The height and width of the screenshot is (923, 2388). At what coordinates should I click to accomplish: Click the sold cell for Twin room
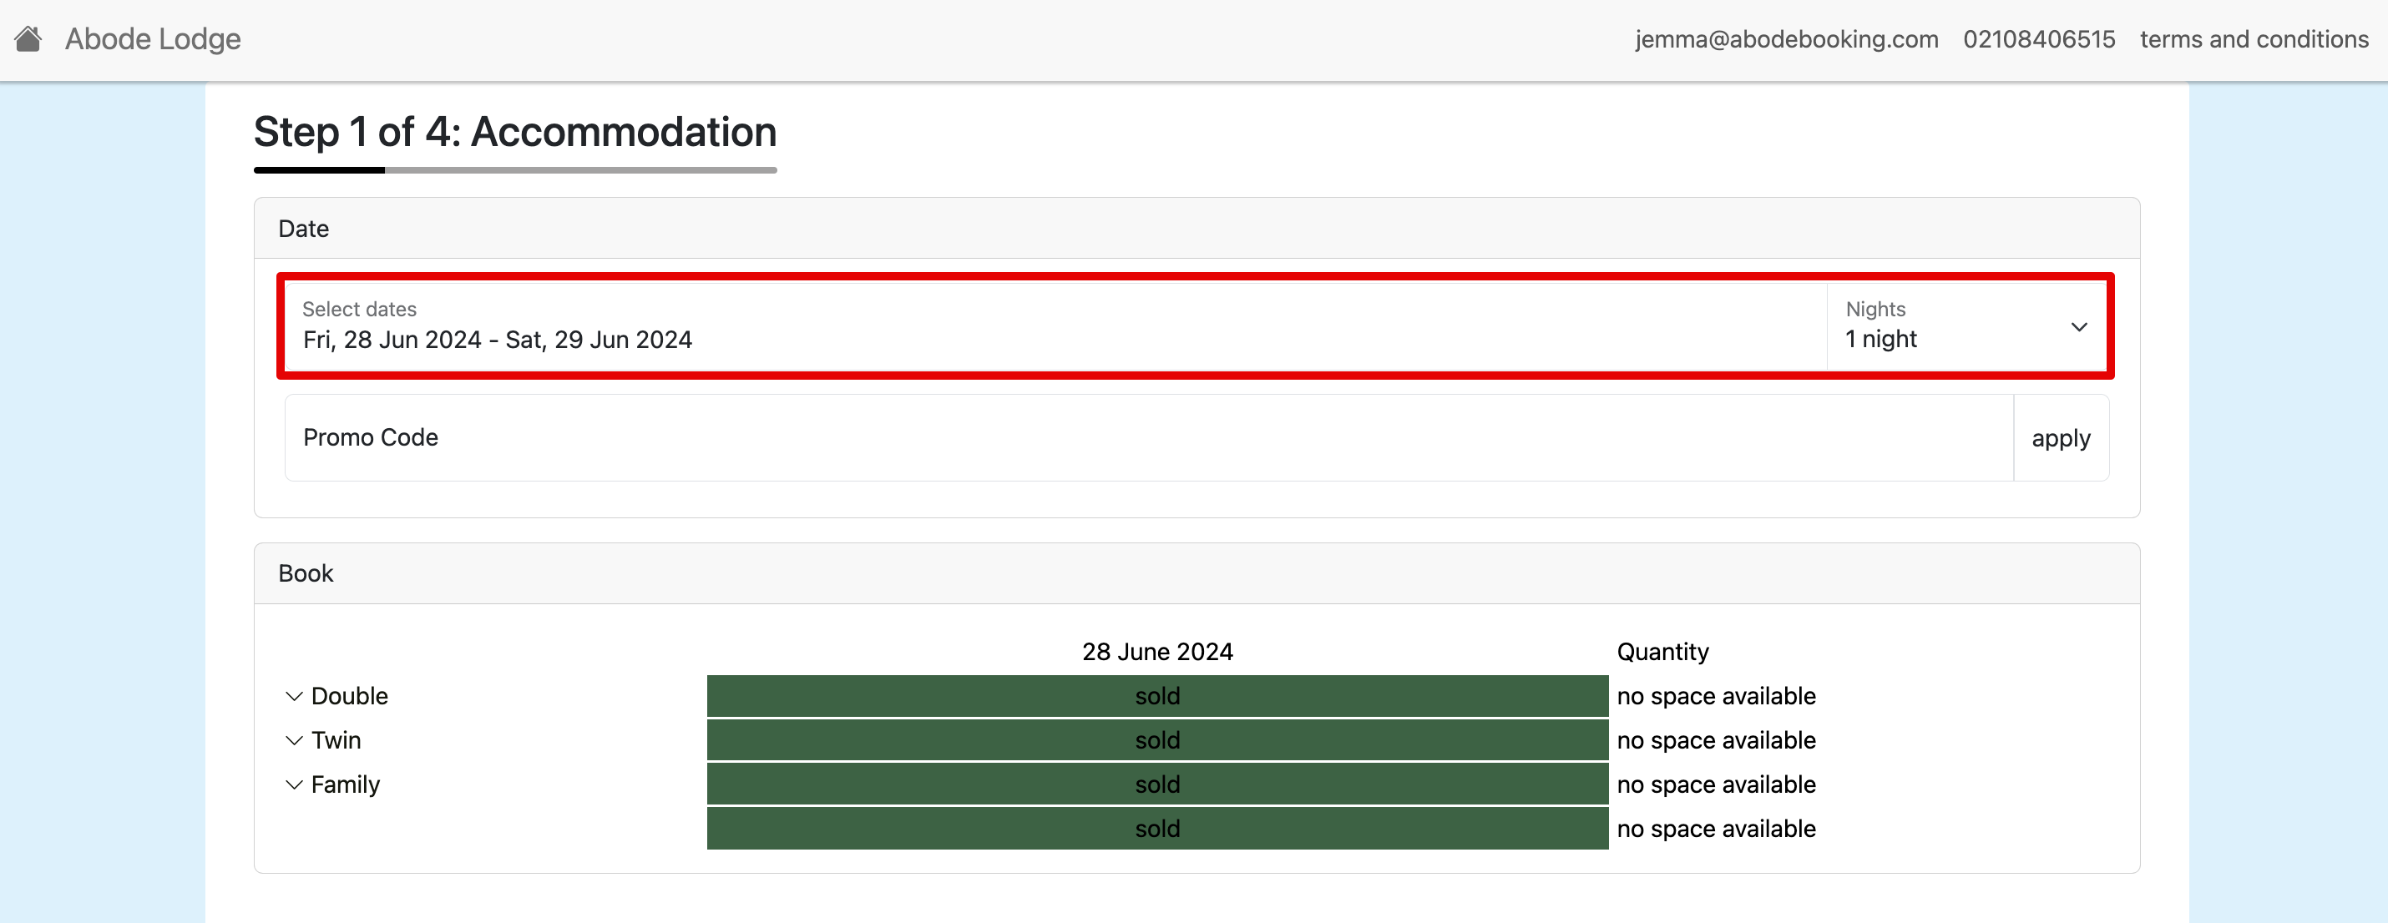pos(1157,740)
